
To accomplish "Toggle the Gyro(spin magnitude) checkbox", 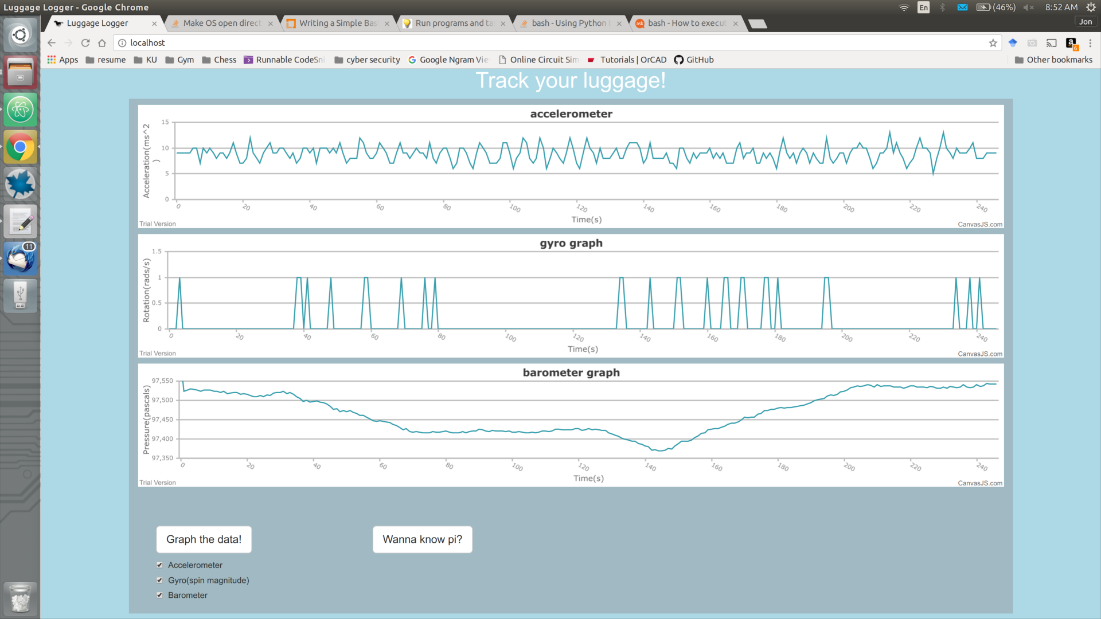I will point(159,580).
